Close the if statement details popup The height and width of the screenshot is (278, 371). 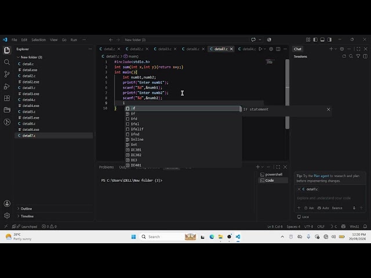(328, 109)
